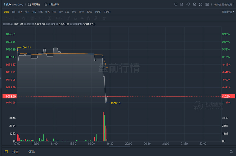Expand bottom panel with the up-arrow handle
Screen dimensions: 236x156
[x=119, y=147]
